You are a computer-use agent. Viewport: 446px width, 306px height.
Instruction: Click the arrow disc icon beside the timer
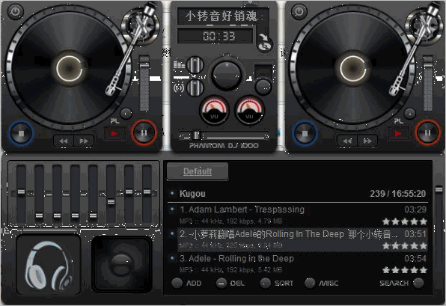tap(264, 43)
